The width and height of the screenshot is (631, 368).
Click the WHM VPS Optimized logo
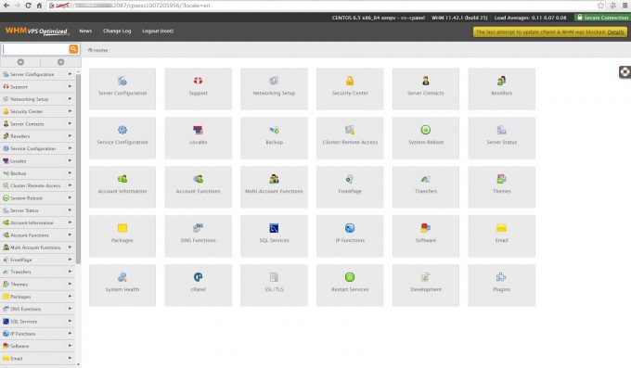pos(37,31)
